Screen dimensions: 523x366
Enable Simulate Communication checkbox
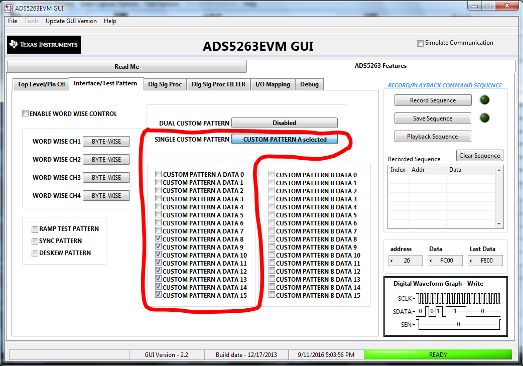[420, 43]
